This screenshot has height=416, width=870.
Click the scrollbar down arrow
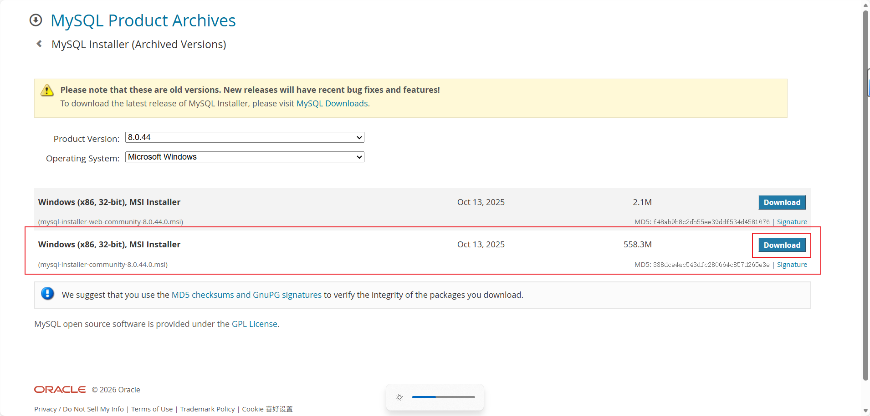[866, 411]
